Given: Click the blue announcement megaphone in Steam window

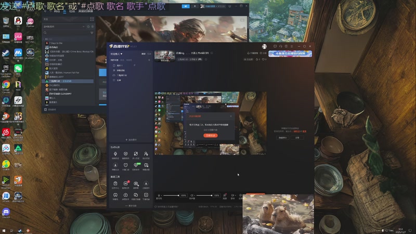Looking at the screenshot, I should [x=186, y=6].
